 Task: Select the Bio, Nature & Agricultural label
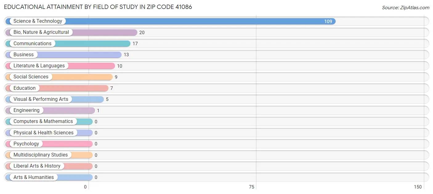tap(41, 32)
